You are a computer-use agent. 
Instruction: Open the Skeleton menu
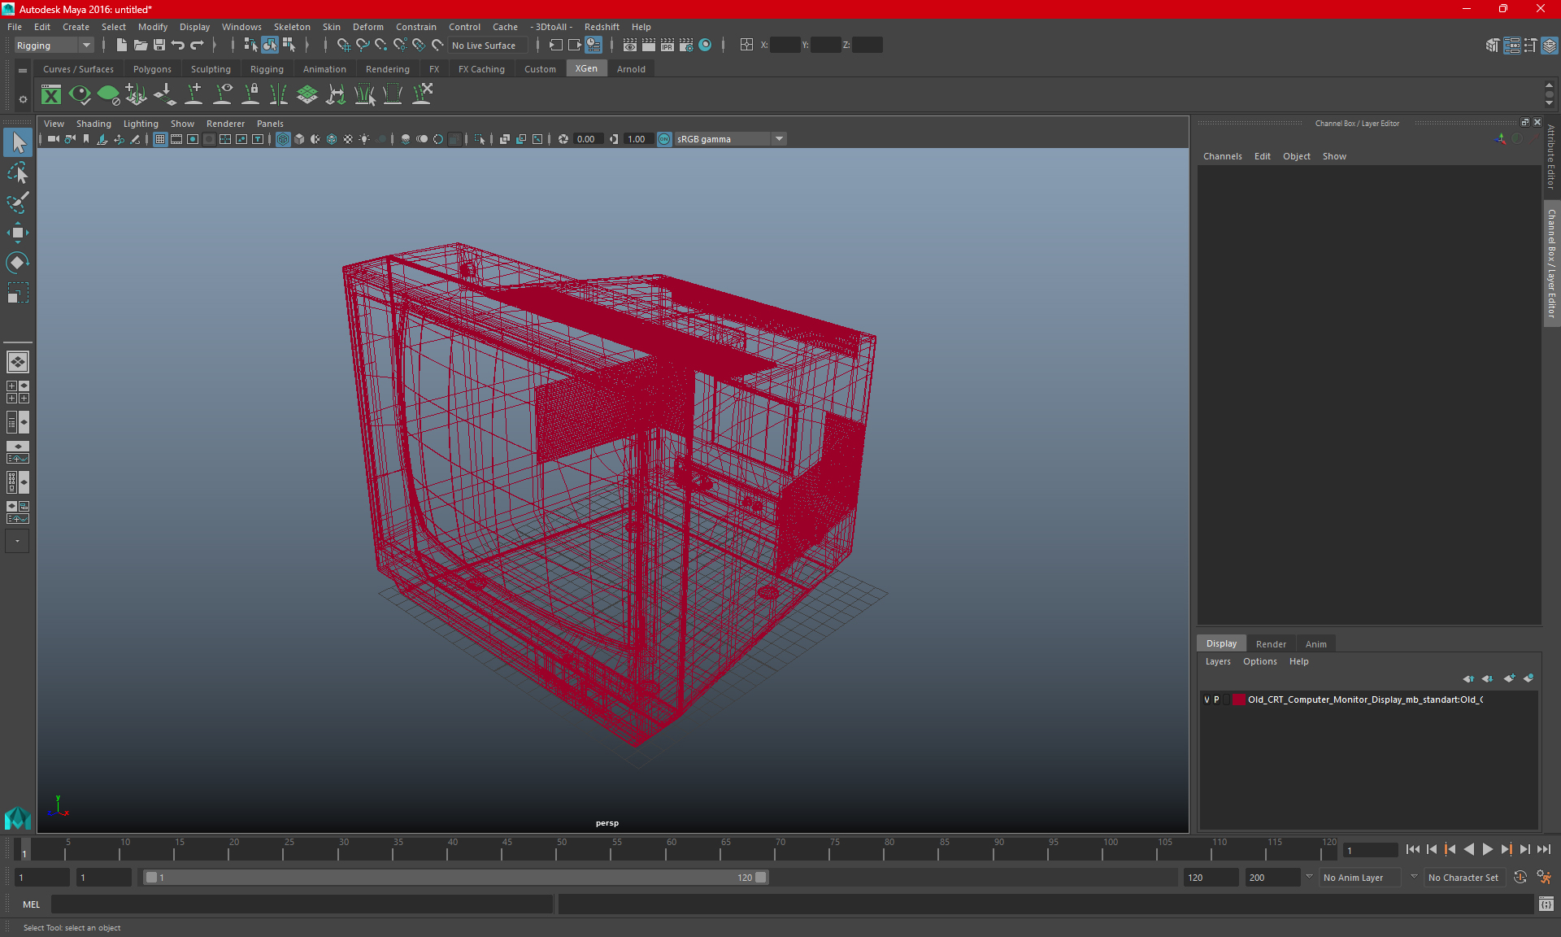[x=292, y=27]
